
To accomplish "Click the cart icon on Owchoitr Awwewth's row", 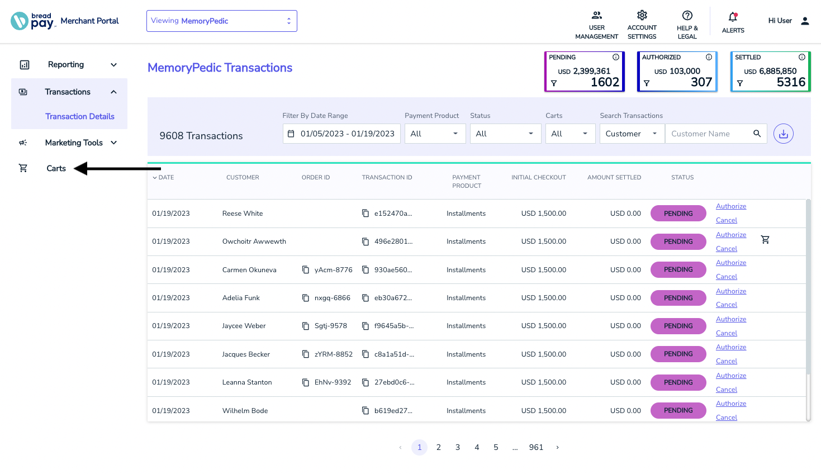I will point(765,239).
